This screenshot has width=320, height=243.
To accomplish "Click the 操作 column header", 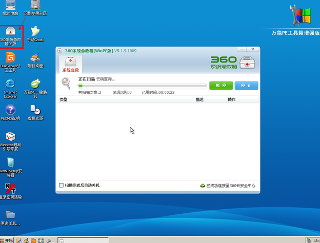I will click(x=243, y=99).
